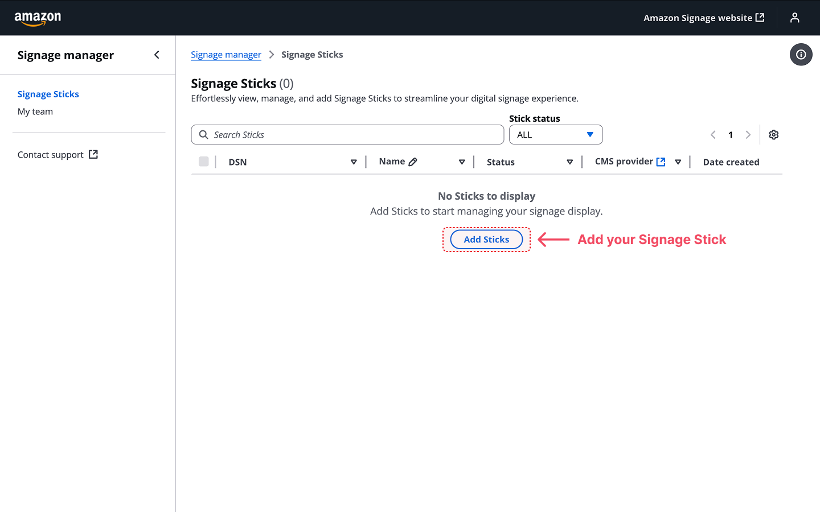Open table settings gear icon
The height and width of the screenshot is (512, 820).
click(773, 135)
